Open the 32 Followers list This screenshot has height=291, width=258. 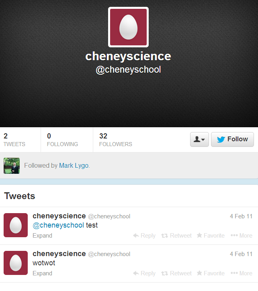coord(116,140)
